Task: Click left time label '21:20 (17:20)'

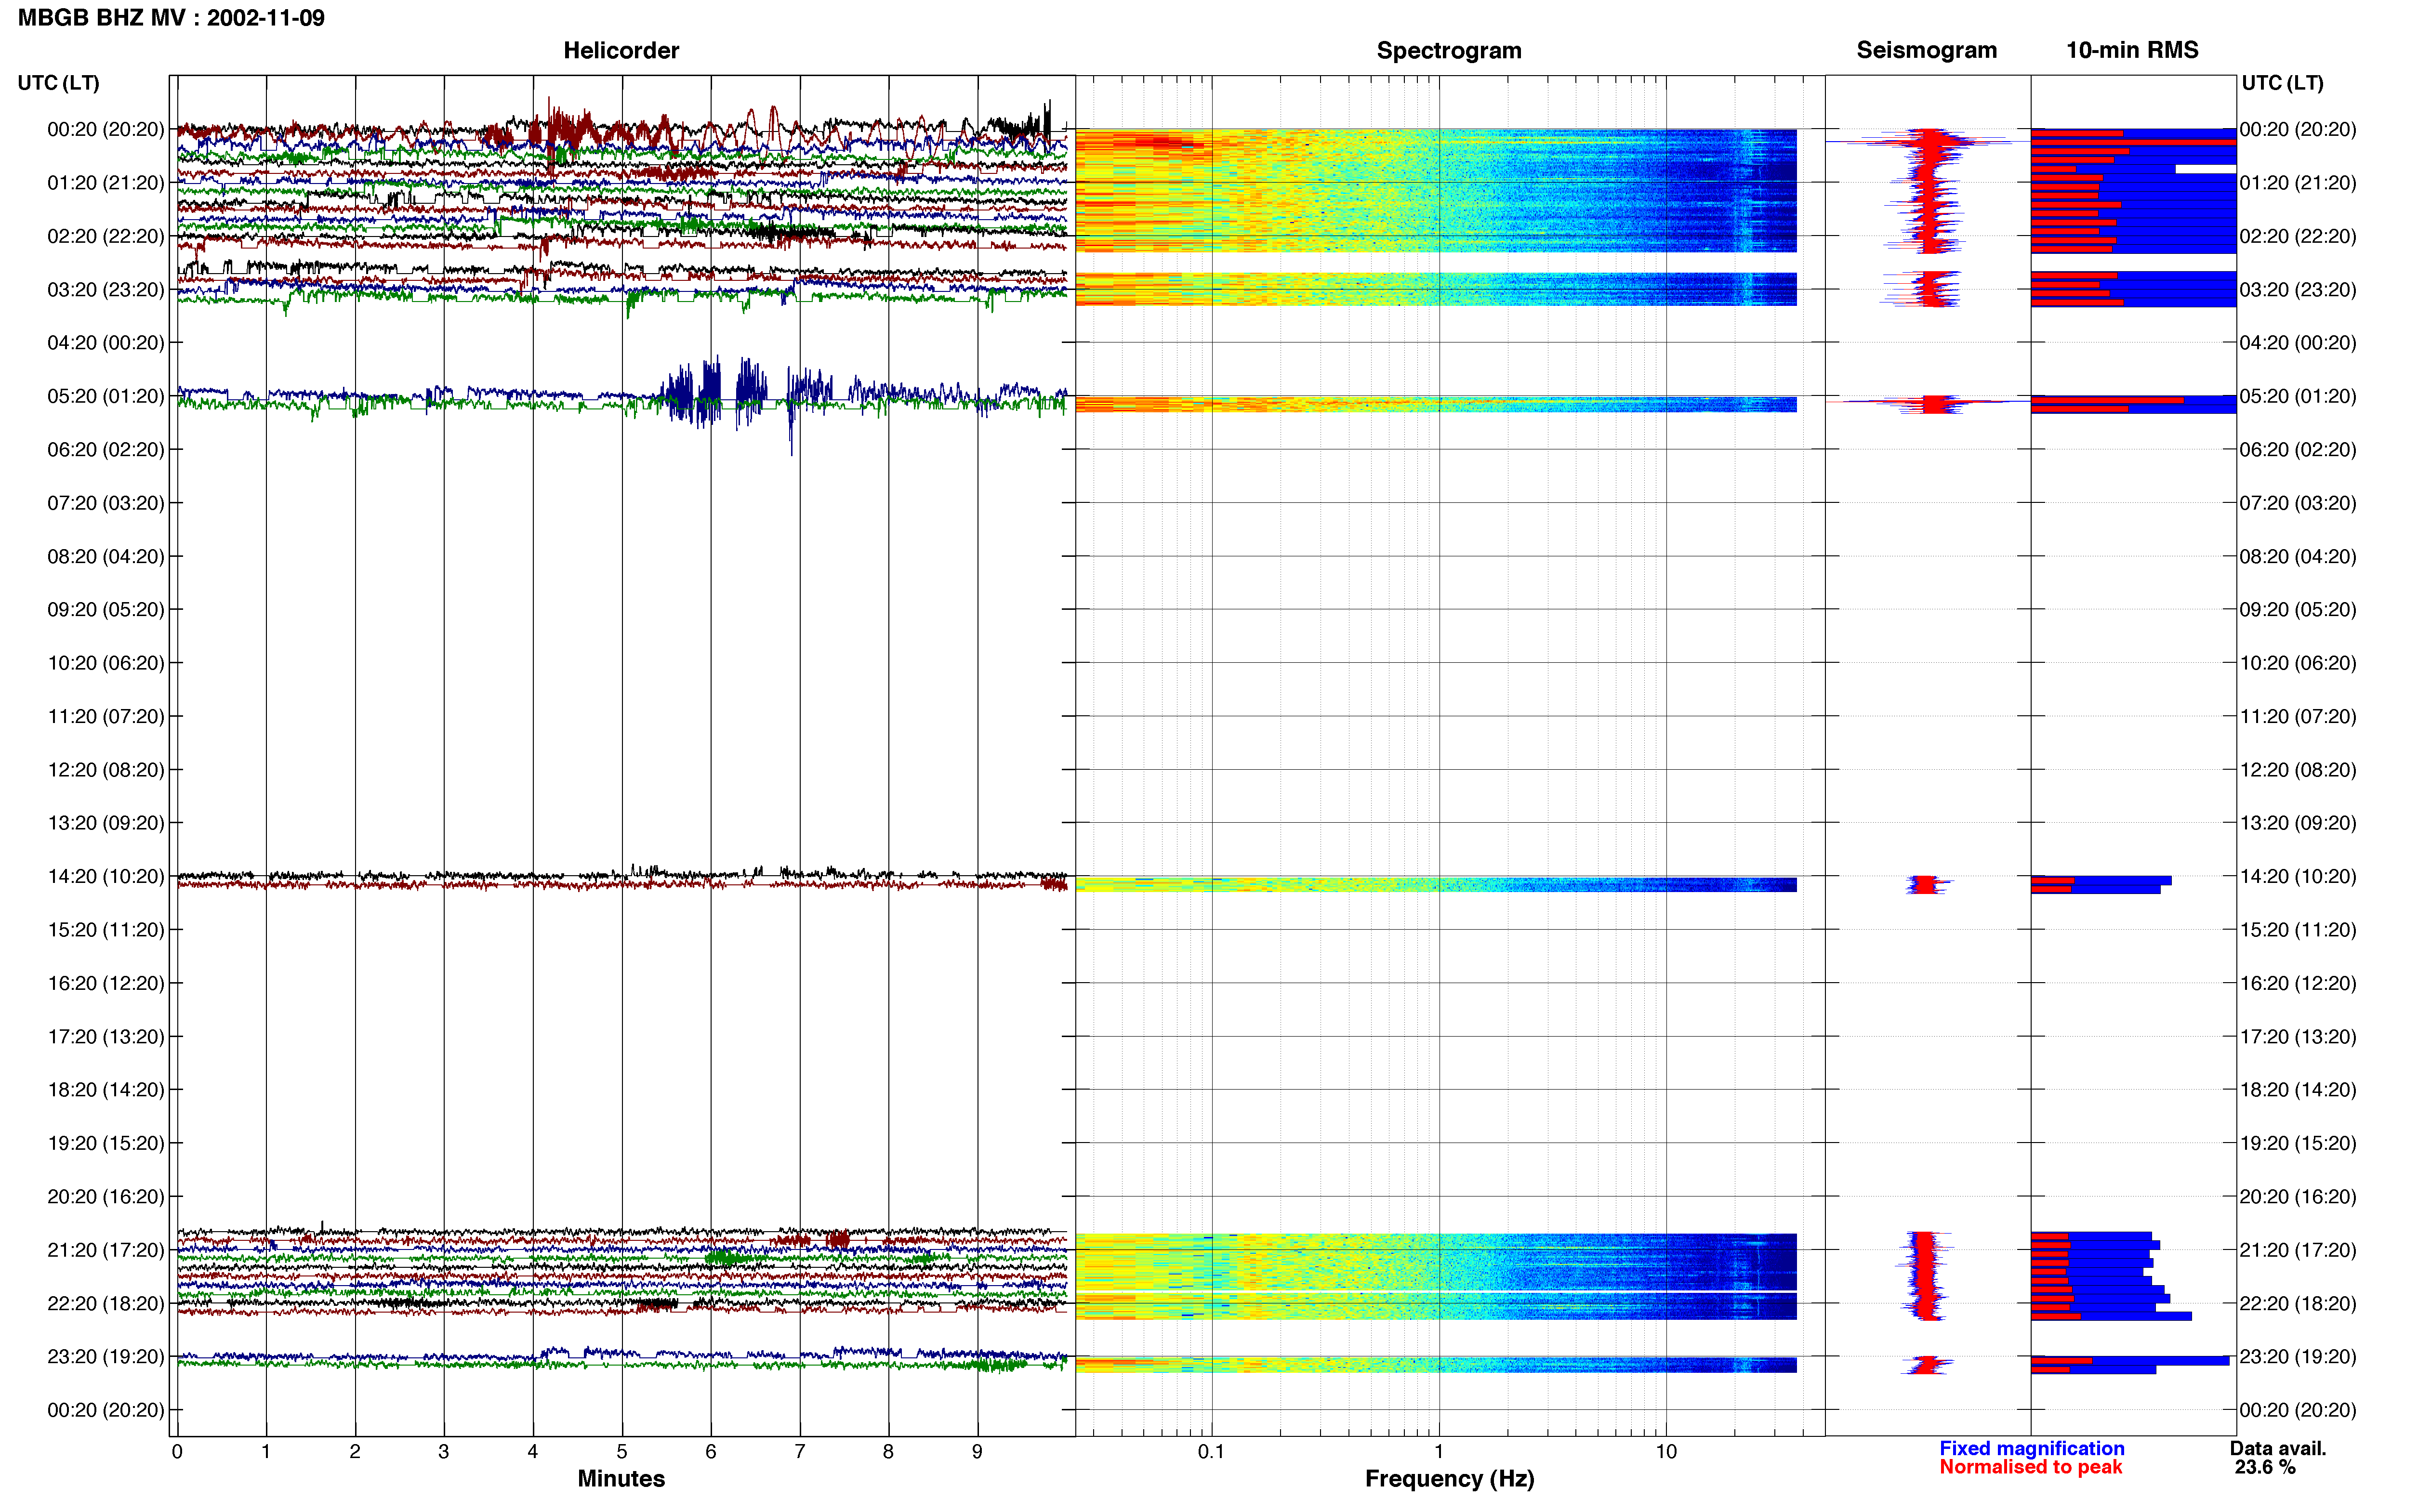Action: tap(106, 1250)
